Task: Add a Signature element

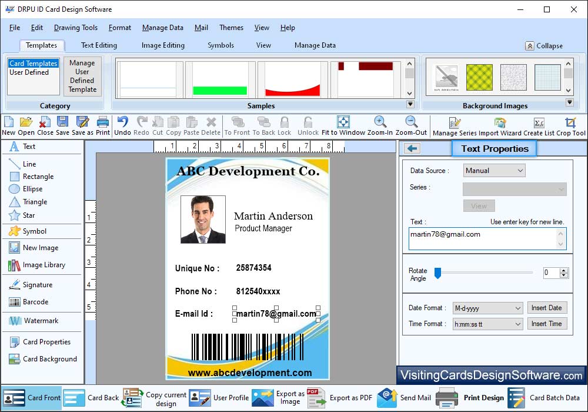Action: pyautogui.click(x=31, y=285)
